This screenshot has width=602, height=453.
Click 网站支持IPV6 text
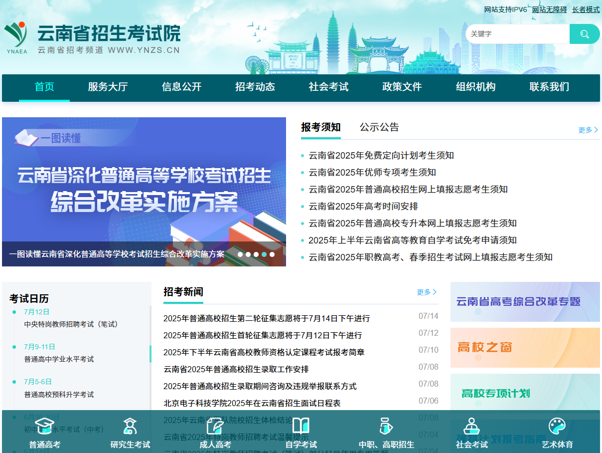(x=505, y=9)
